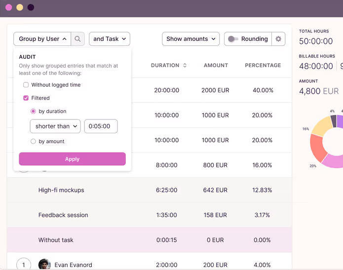Screen dimensions: 343x270
Task: Click the AMOUNT column header
Action: pyautogui.click(x=216, y=65)
